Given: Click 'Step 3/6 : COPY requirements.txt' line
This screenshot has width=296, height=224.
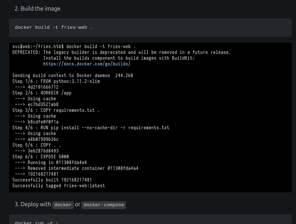Looking at the screenshot, I should [56, 110].
